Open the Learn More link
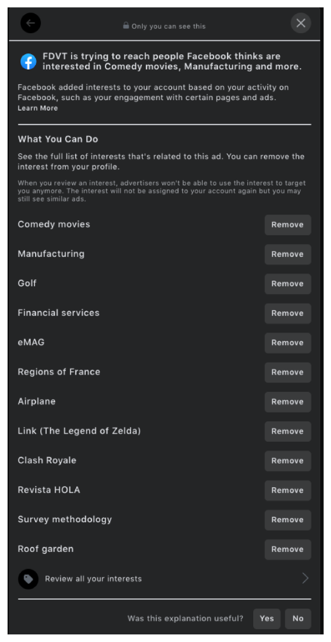 tap(37, 108)
